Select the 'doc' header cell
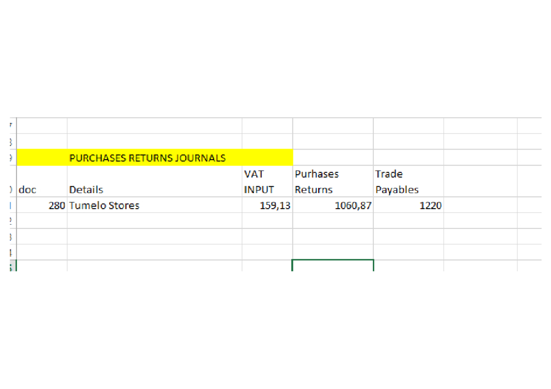The image size is (551, 389). [42, 182]
